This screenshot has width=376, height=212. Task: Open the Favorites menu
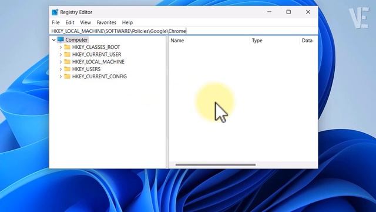click(106, 22)
